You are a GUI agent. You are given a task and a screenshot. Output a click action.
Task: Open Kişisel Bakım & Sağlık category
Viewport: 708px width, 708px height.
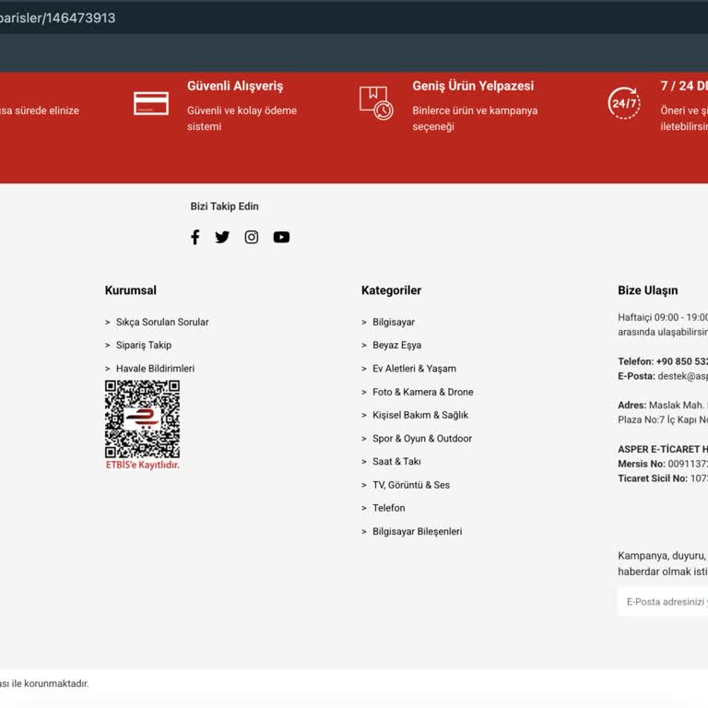[x=420, y=415]
